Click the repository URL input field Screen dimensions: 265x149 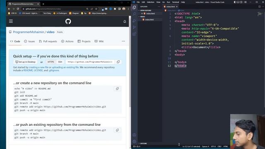pyautogui.click(x=90, y=62)
